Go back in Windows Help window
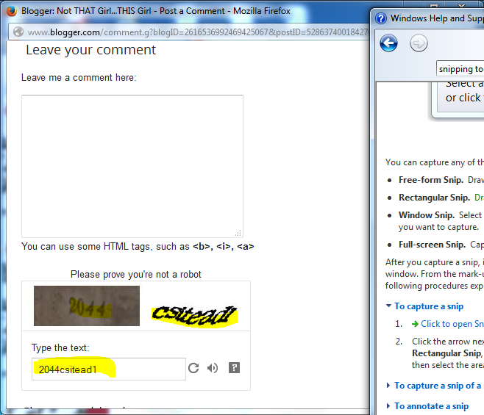The height and width of the screenshot is (415, 484). (388, 43)
